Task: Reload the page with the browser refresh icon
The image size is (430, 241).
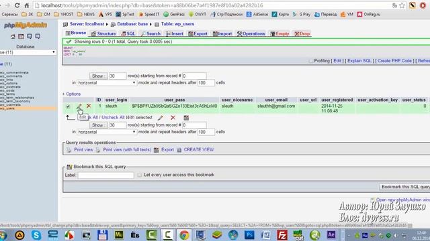Action: (x=17, y=5)
